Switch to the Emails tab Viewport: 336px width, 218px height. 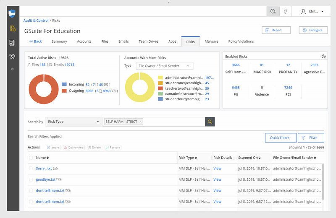tap(123, 42)
